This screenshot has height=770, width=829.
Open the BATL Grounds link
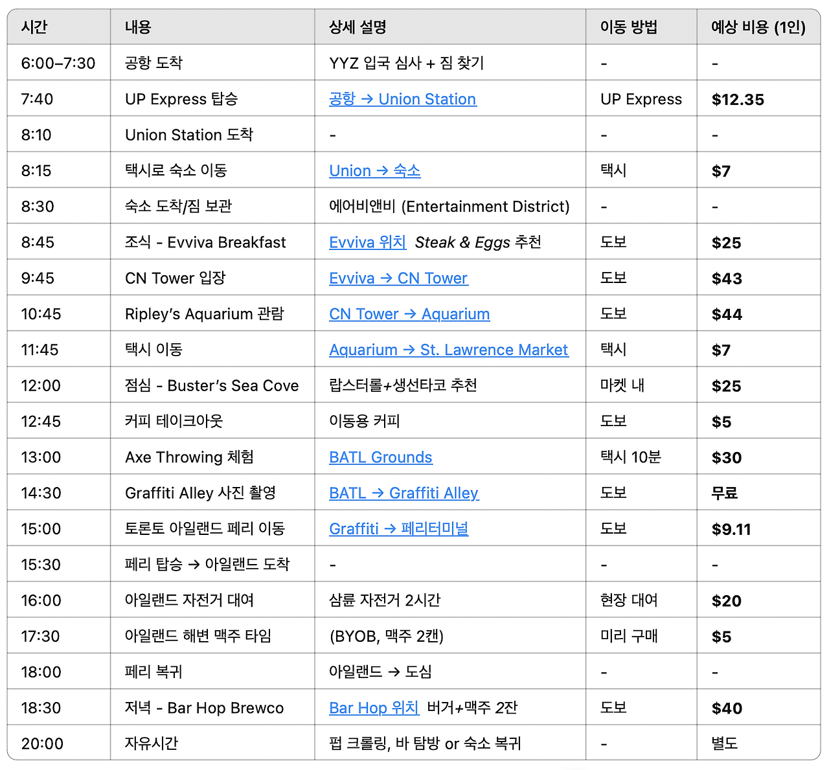click(380, 457)
